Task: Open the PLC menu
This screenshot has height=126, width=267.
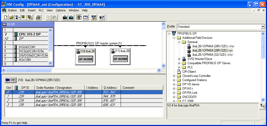Action: pyautogui.click(x=41, y=10)
